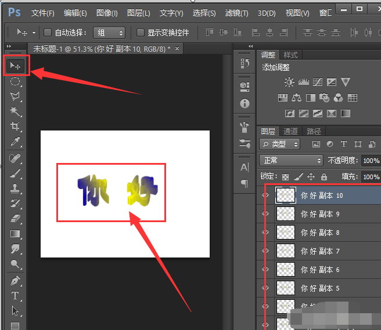Enable the 自动选择 checkbox
This screenshot has height=330, width=381.
point(48,33)
